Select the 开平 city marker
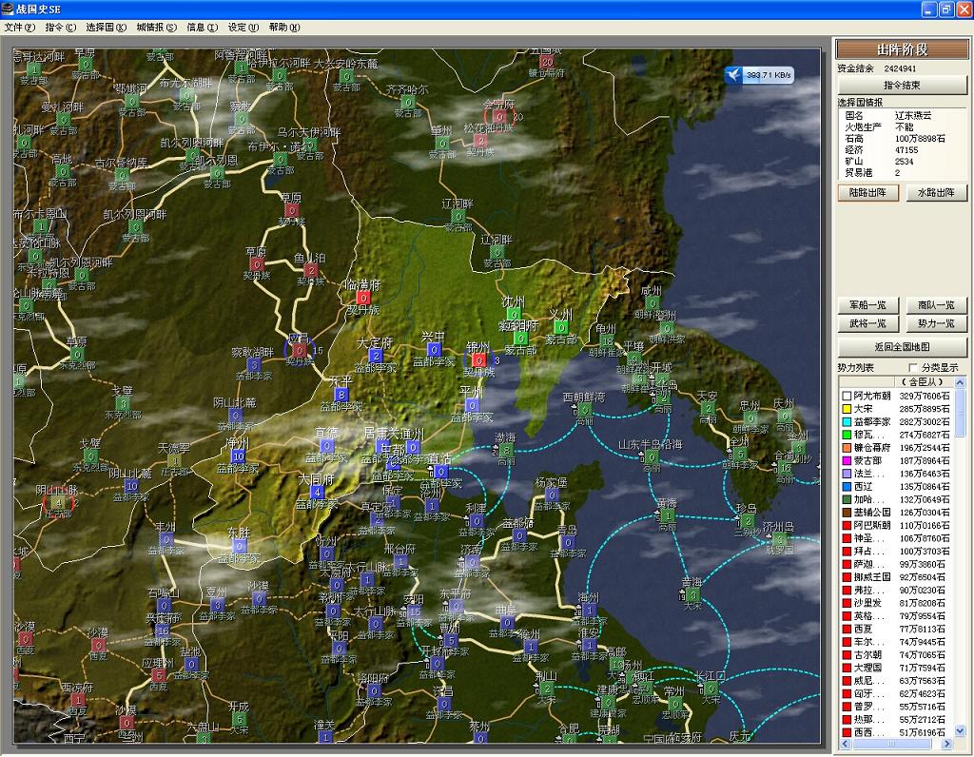 pyautogui.click(x=341, y=394)
